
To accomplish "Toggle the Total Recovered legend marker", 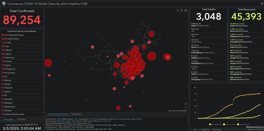I will pos(238,124).
